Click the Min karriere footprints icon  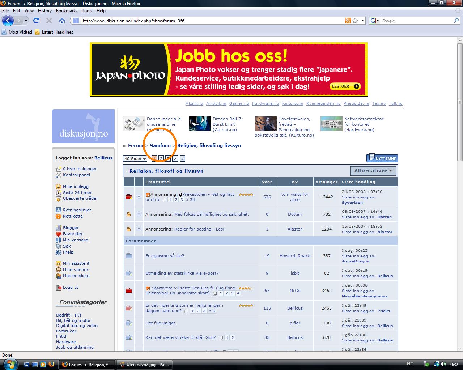tap(59, 240)
